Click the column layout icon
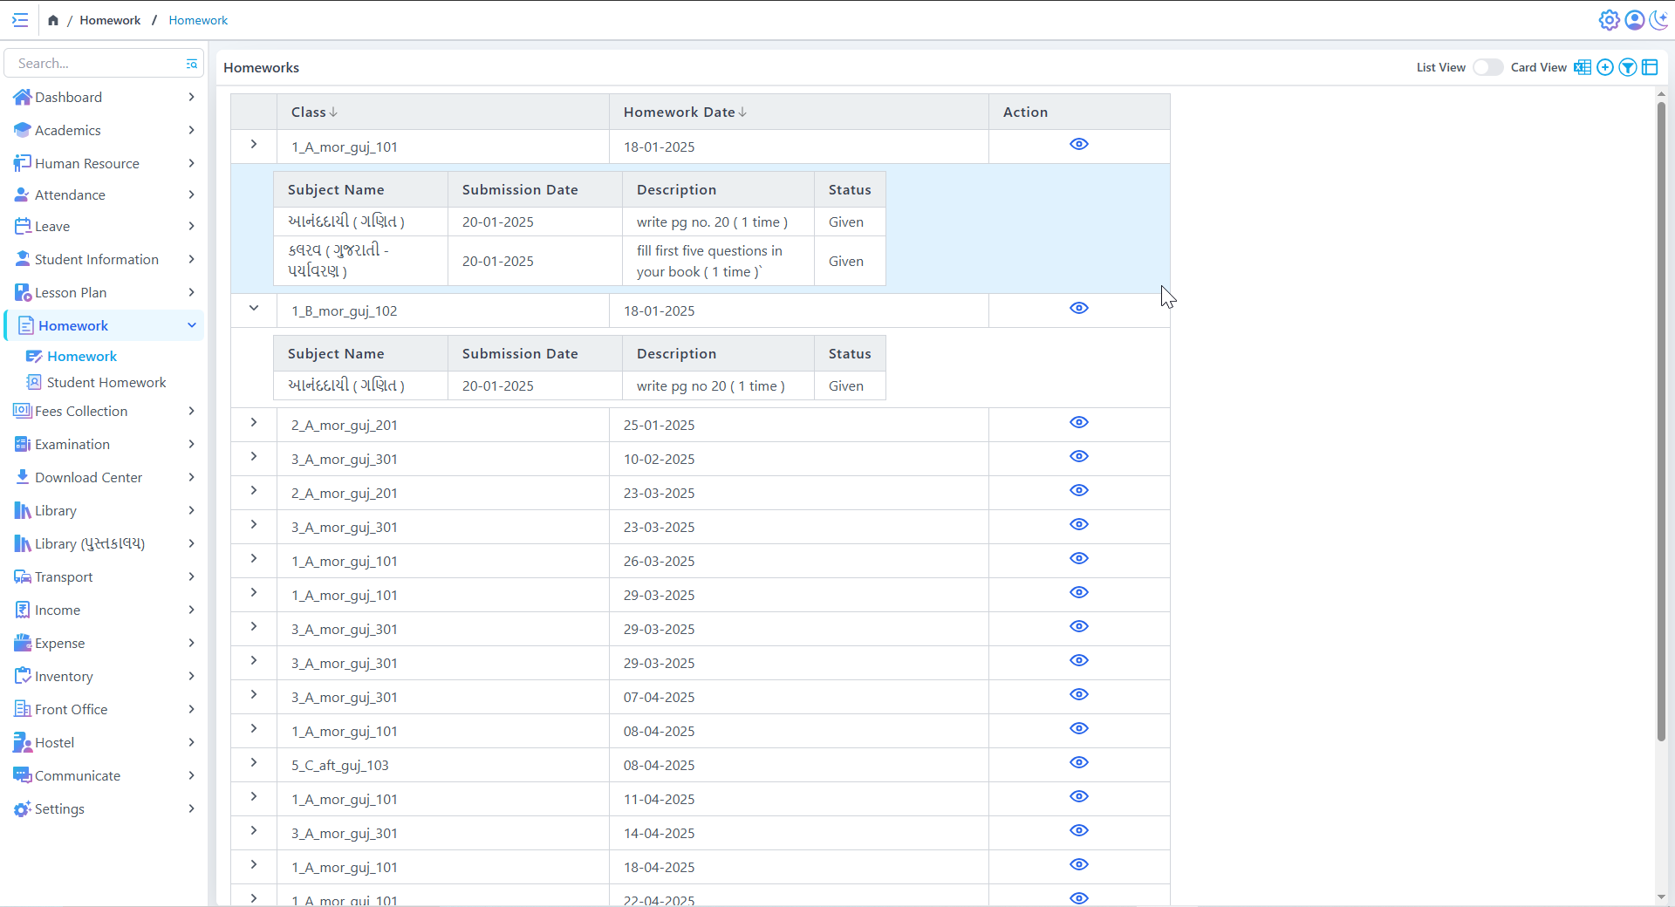 [1650, 67]
